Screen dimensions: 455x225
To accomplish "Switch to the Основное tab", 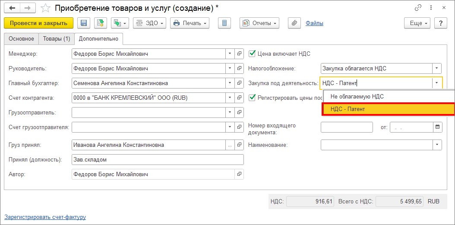I will pyautogui.click(x=21, y=39).
